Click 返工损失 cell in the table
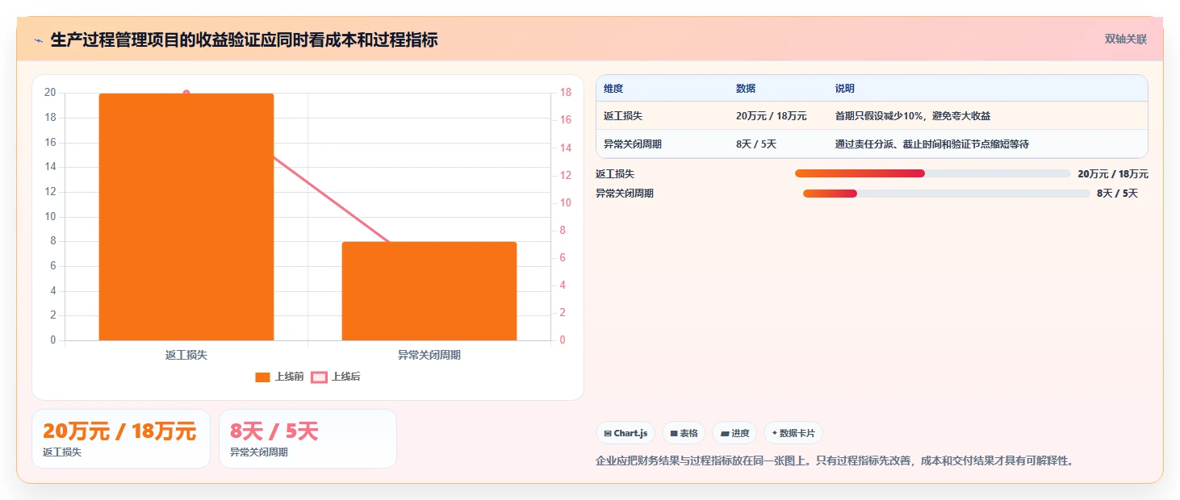 pos(623,116)
